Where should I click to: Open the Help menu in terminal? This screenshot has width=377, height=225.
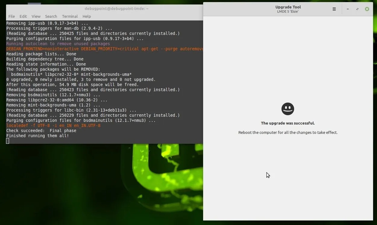[x=86, y=16]
